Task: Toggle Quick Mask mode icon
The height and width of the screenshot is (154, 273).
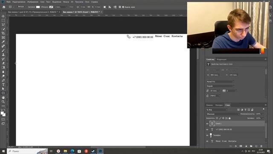Action: [3, 119]
